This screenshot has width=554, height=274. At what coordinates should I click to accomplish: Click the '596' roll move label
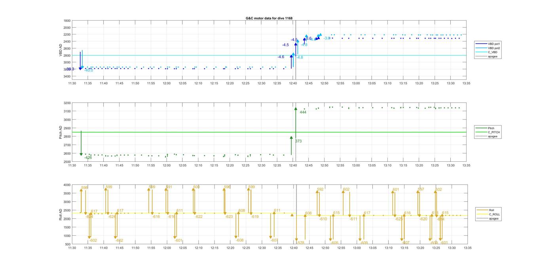227,187
